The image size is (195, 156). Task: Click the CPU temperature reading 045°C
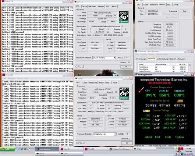coord(150,95)
